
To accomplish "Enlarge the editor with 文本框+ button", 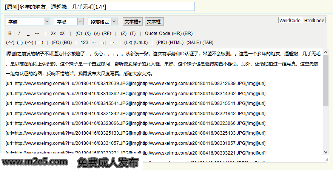I will [x=133, y=21].
